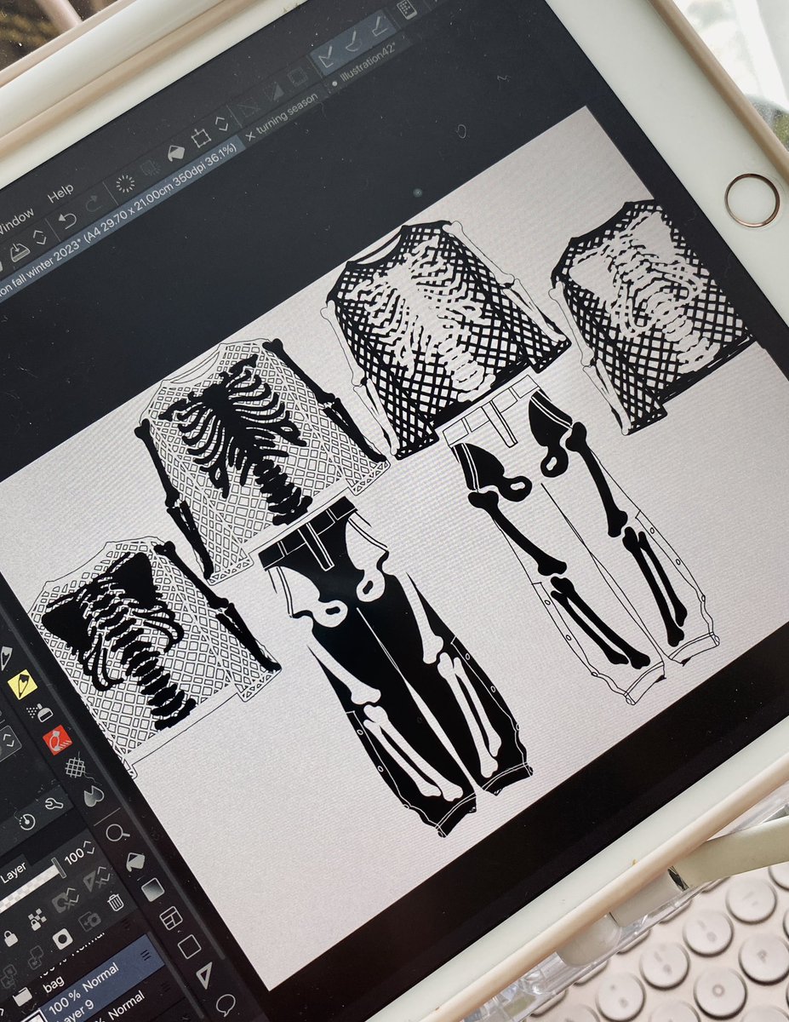Screen dimensions: 789x1022
Task: Select the Frame Border tool
Action: 171,917
